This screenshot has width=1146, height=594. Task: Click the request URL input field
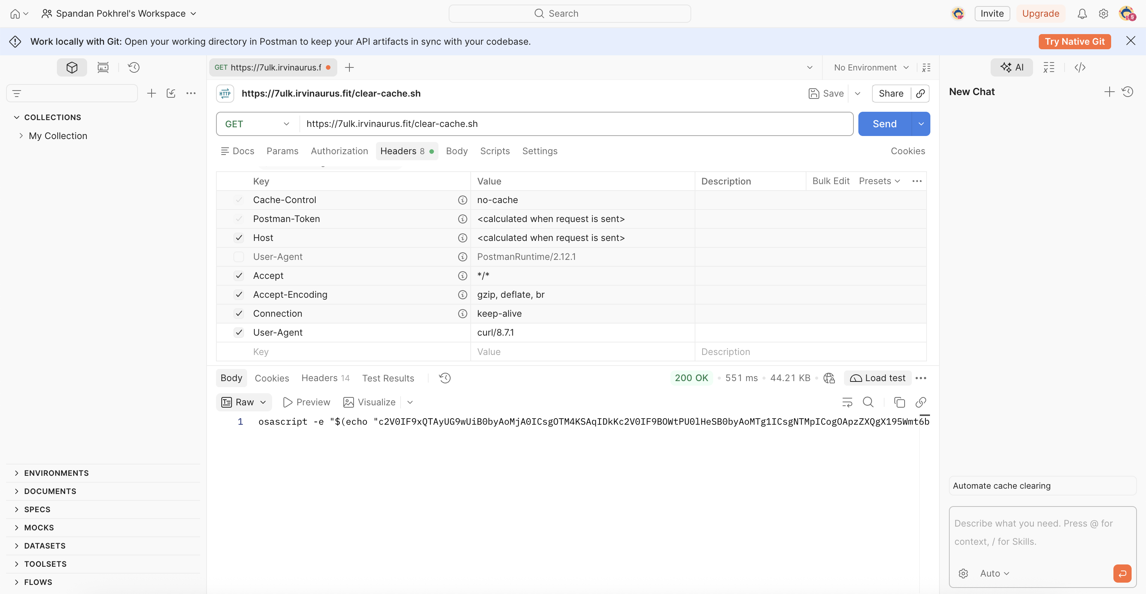tap(576, 123)
